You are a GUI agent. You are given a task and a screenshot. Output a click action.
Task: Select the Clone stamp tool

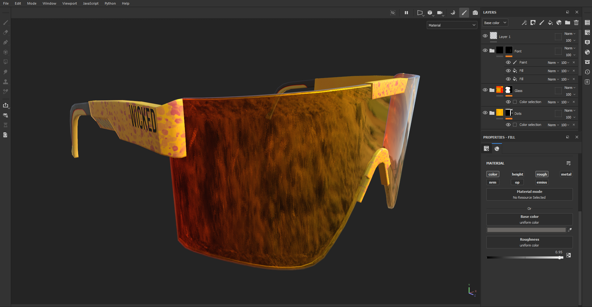[x=6, y=82]
